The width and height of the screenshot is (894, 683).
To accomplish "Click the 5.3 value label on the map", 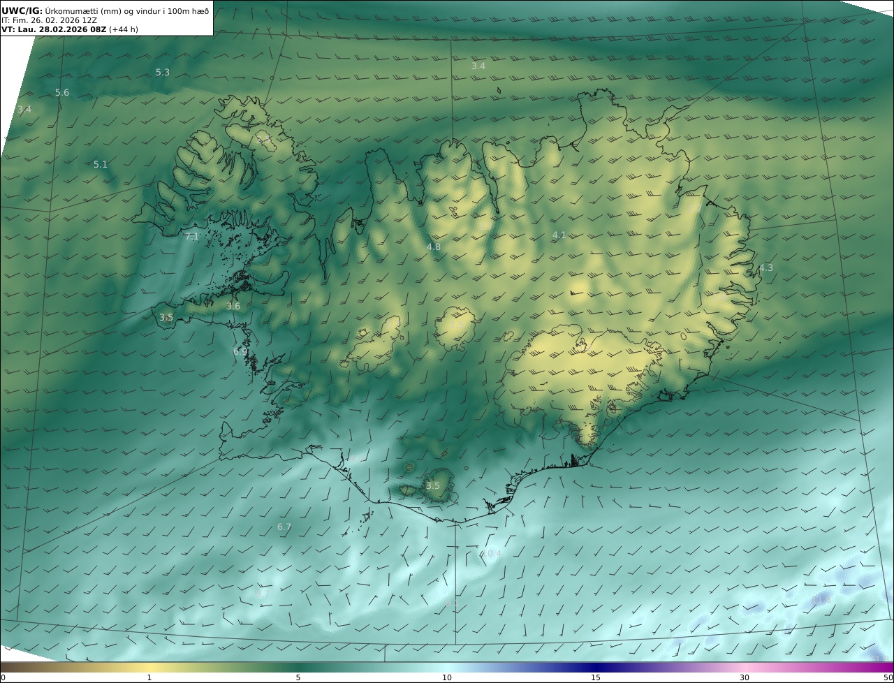I will click(x=163, y=73).
